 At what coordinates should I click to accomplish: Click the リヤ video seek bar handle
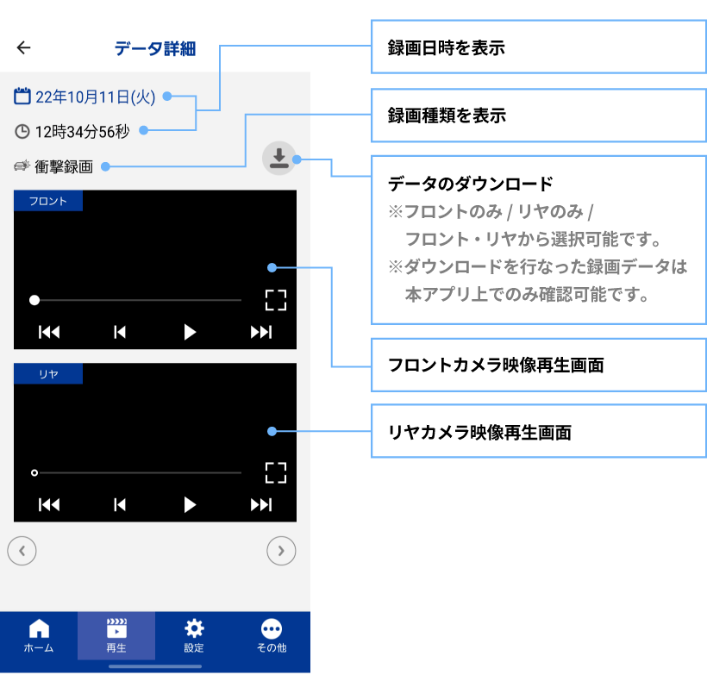[34, 472]
